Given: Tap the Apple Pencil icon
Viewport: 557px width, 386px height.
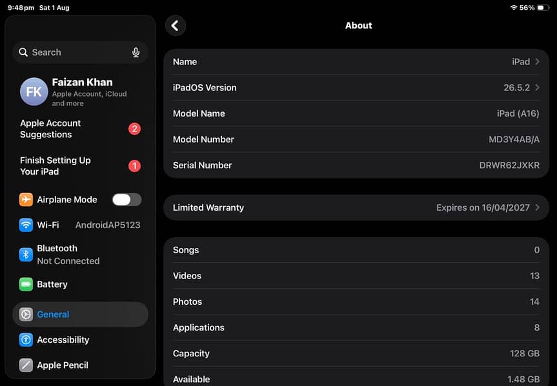Looking at the screenshot, I should tap(26, 365).
